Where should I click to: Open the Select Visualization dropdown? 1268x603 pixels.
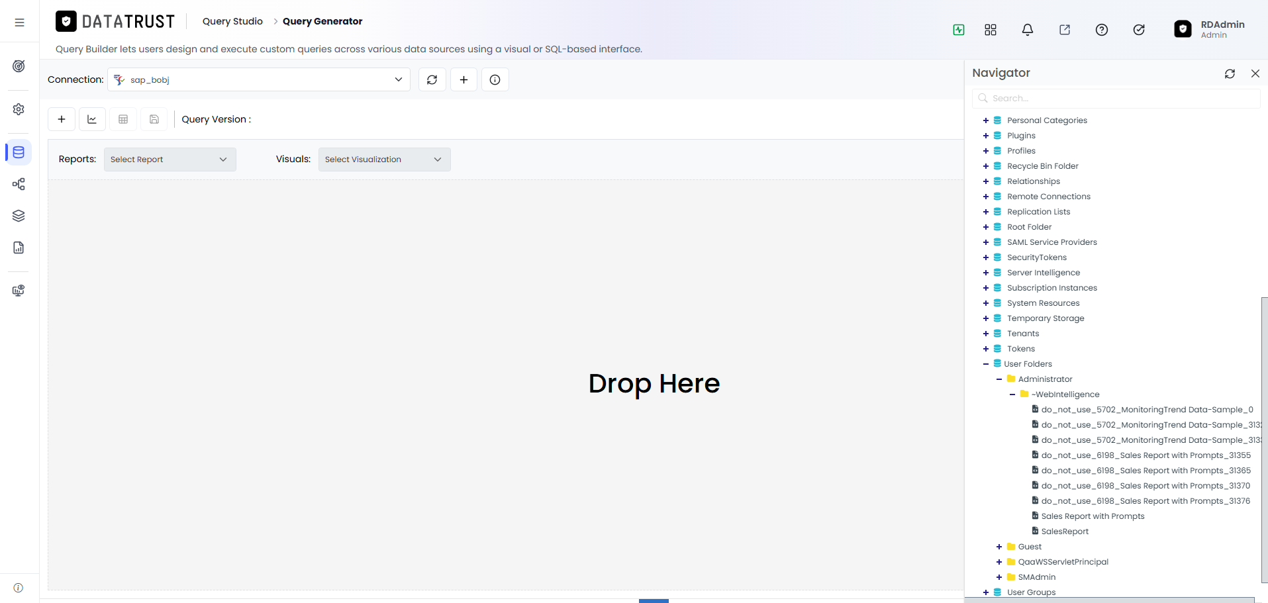pyautogui.click(x=385, y=160)
